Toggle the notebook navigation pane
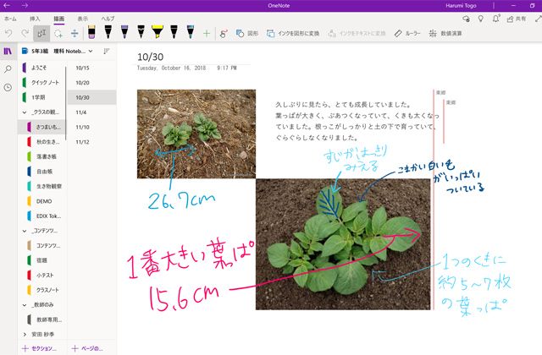The height and width of the screenshot is (355, 542). click(8, 52)
